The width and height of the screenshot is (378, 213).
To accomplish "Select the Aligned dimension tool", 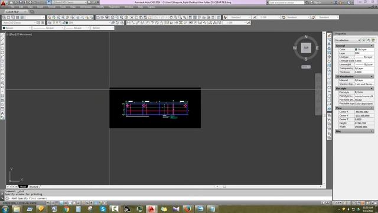I will (133, 22).
